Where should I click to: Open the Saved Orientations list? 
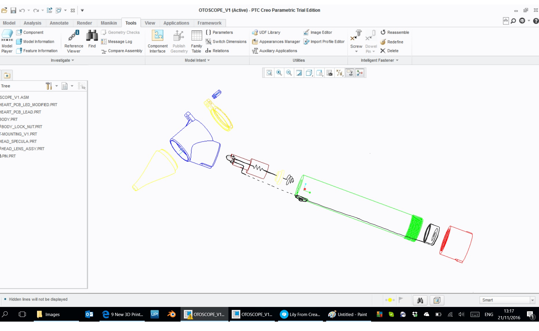[x=319, y=73]
